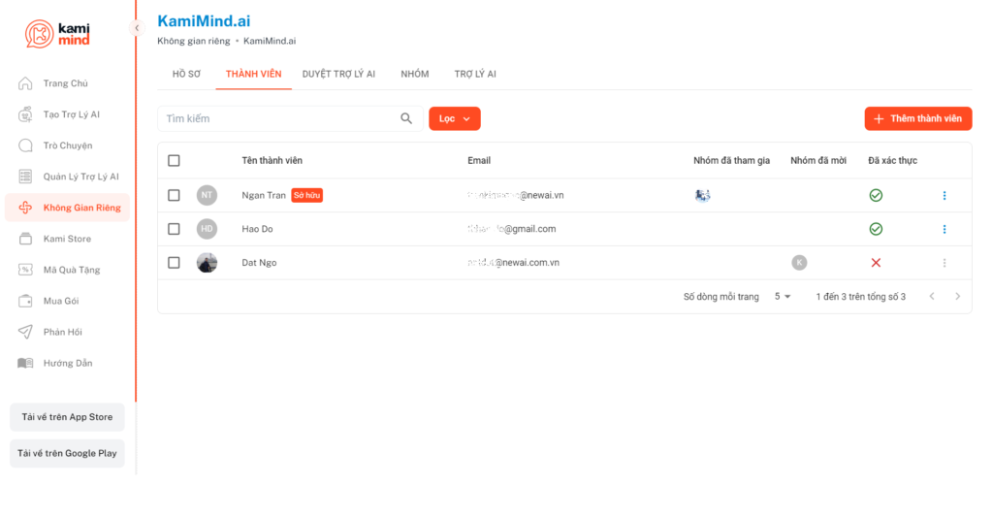Click the verified checkmark for Ngan Tran

pos(876,195)
